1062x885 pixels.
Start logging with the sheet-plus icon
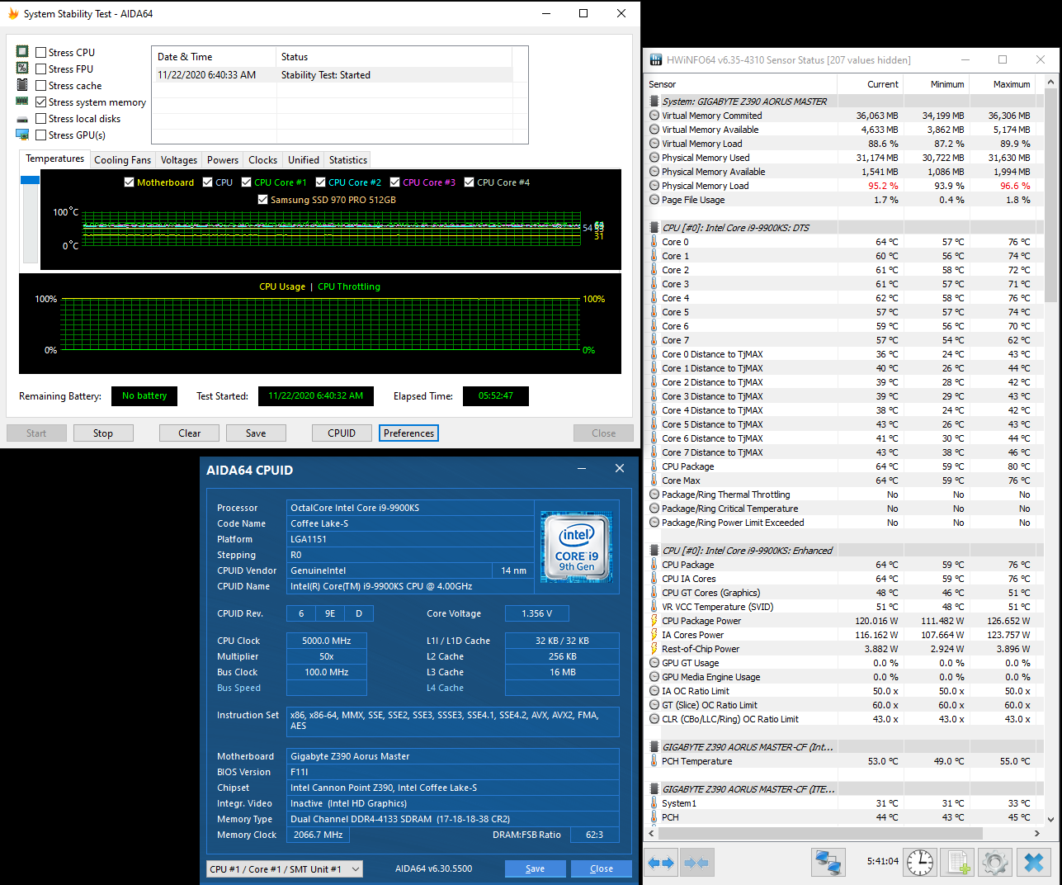click(958, 863)
